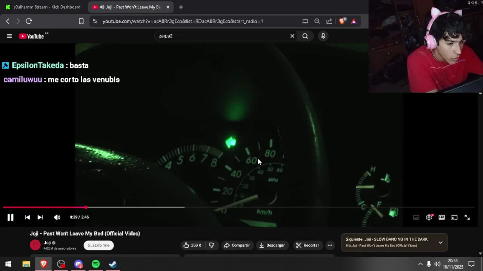Close the Joji YouTube tab
Image resolution: width=483 pixels, height=271 pixels.
pyautogui.click(x=168, y=7)
